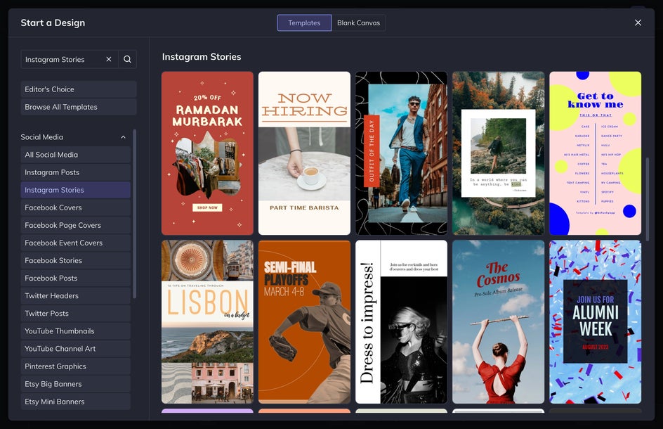Image resolution: width=663 pixels, height=429 pixels.
Task: Click the search magnifier icon
Action: tap(127, 60)
